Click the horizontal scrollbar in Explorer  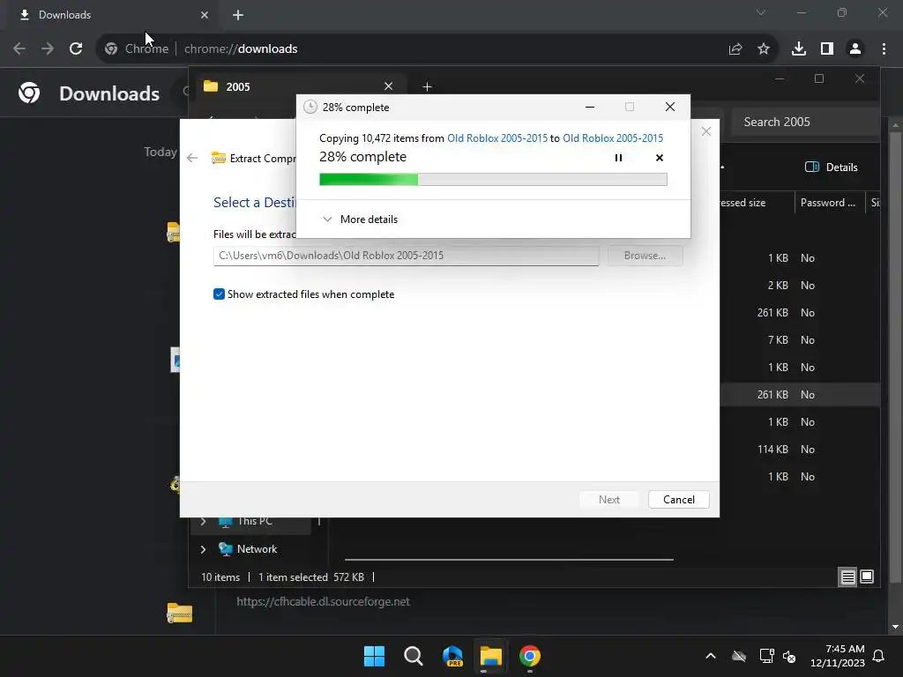[509, 559]
